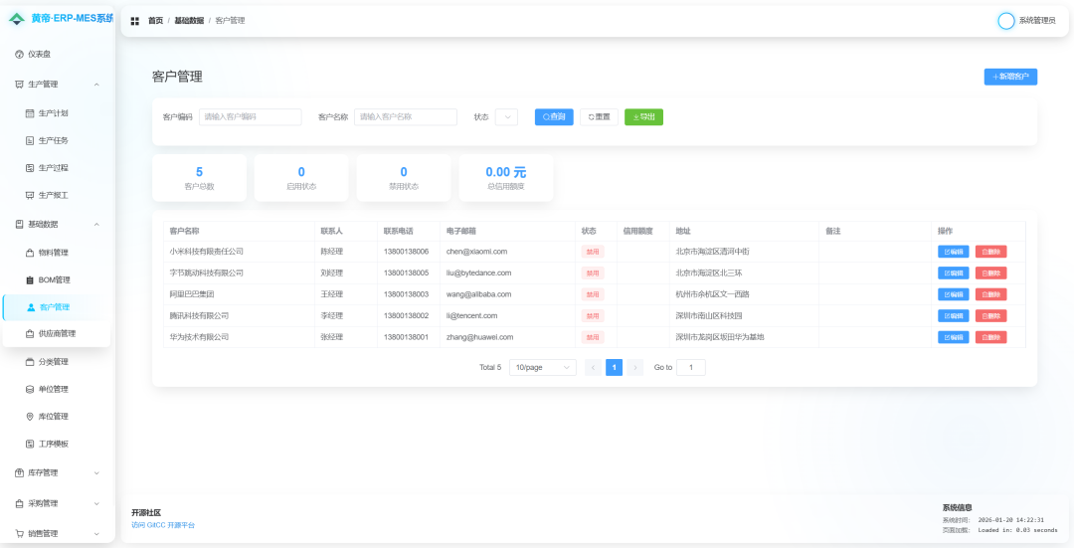Click the grid icon beside 首页 breadcrumb
Screen dimensions: 1074x548
[x=135, y=21]
